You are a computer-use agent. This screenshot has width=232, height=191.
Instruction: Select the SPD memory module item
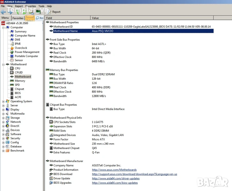[17, 85]
